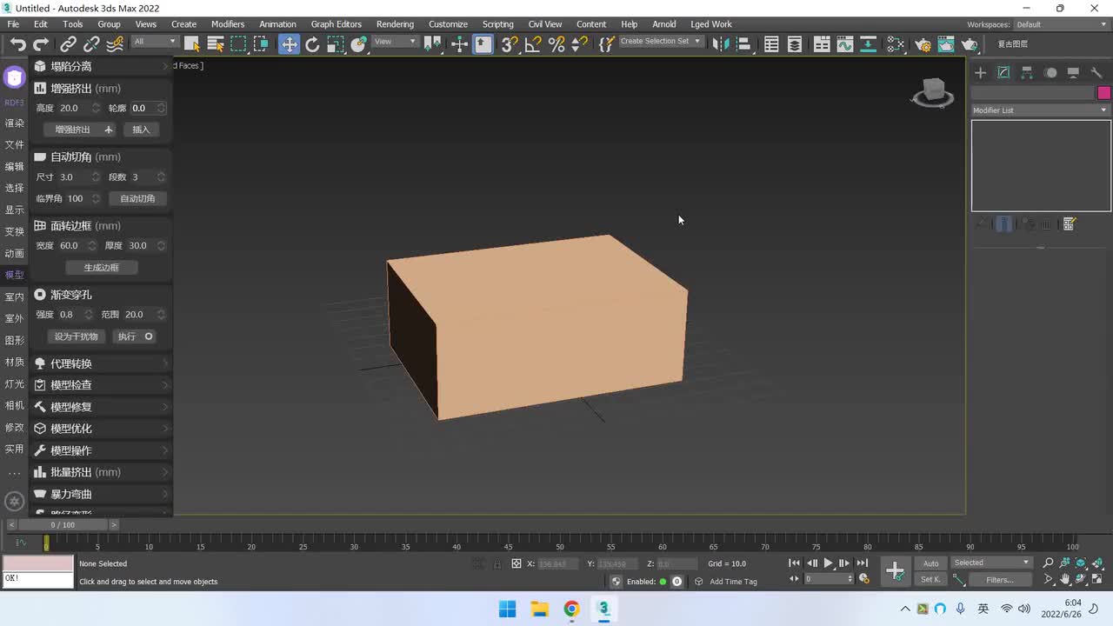Open the Modifiers menu
The image size is (1113, 626).
(x=228, y=24)
